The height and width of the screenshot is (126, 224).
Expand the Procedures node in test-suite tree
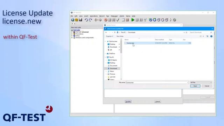(x=72, y=34)
